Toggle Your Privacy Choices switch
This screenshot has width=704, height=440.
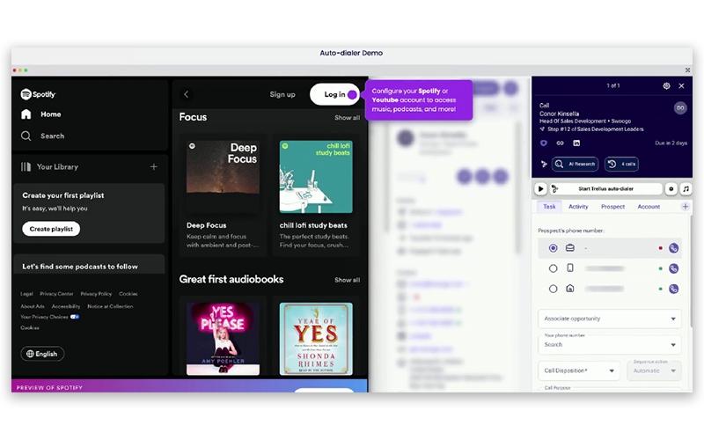(x=75, y=317)
